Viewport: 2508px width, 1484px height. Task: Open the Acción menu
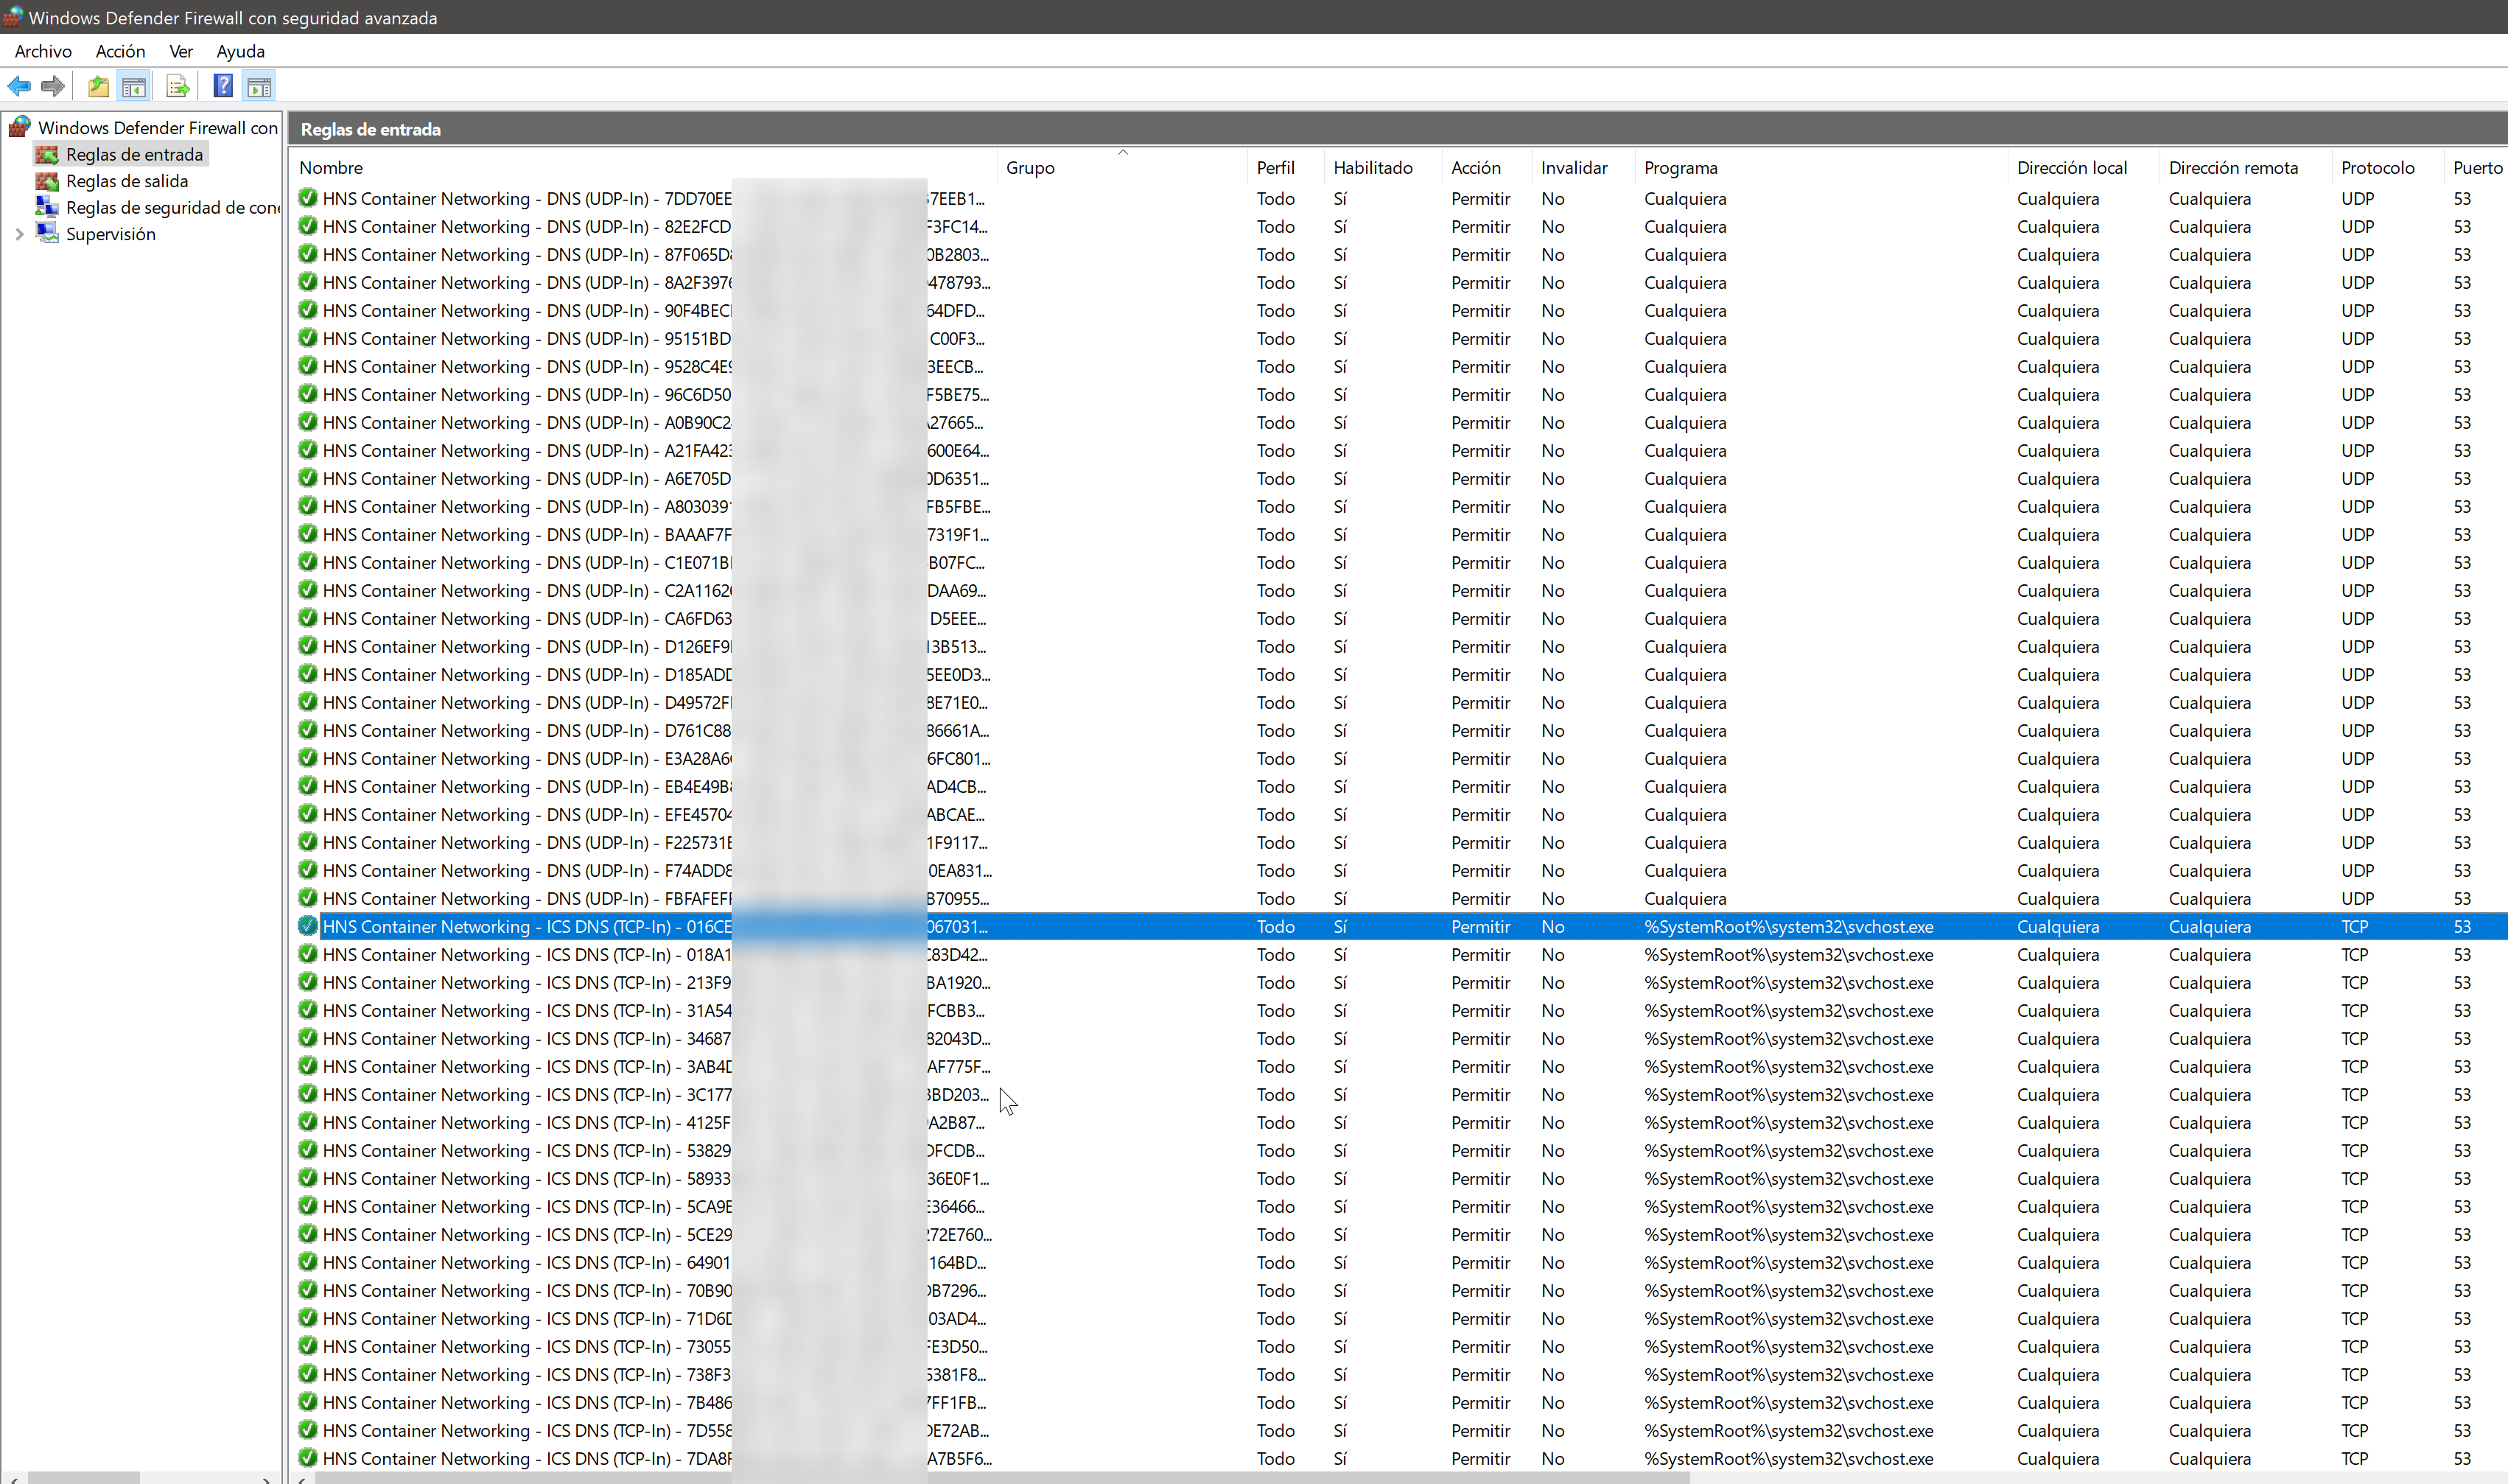[119, 51]
